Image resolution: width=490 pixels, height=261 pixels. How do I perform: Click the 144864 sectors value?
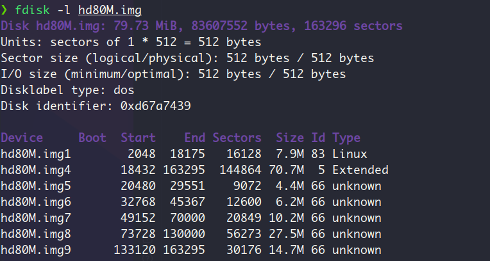(x=241, y=170)
